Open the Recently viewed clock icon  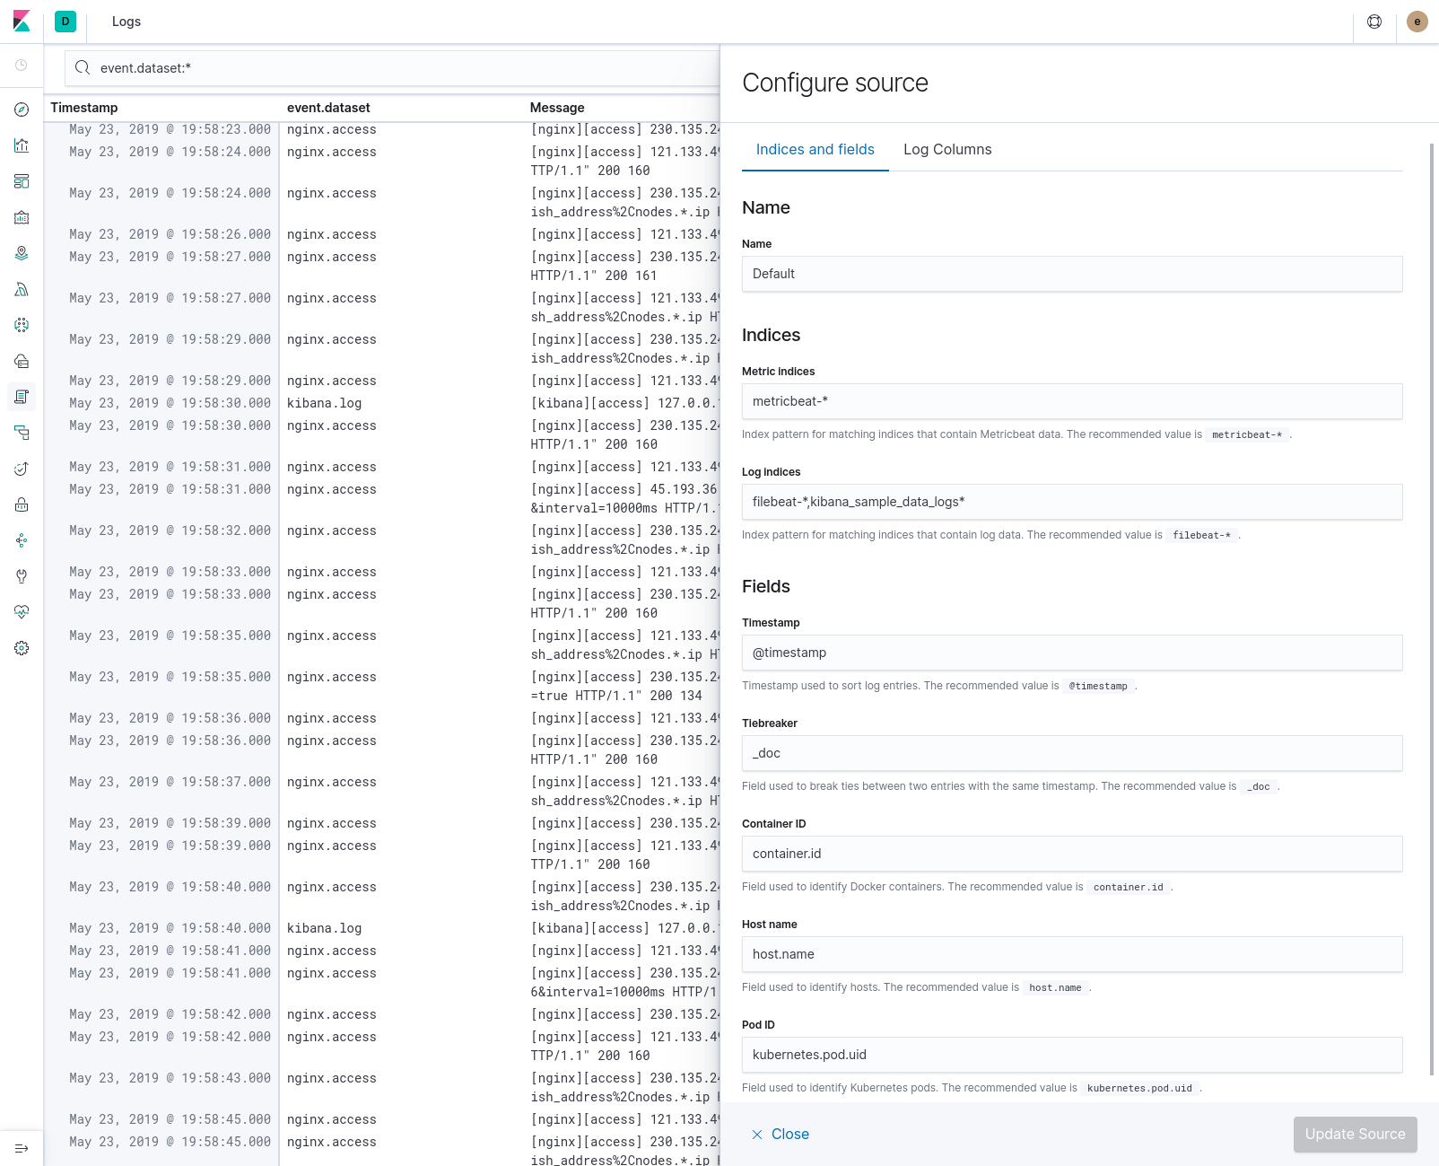pos(21,65)
